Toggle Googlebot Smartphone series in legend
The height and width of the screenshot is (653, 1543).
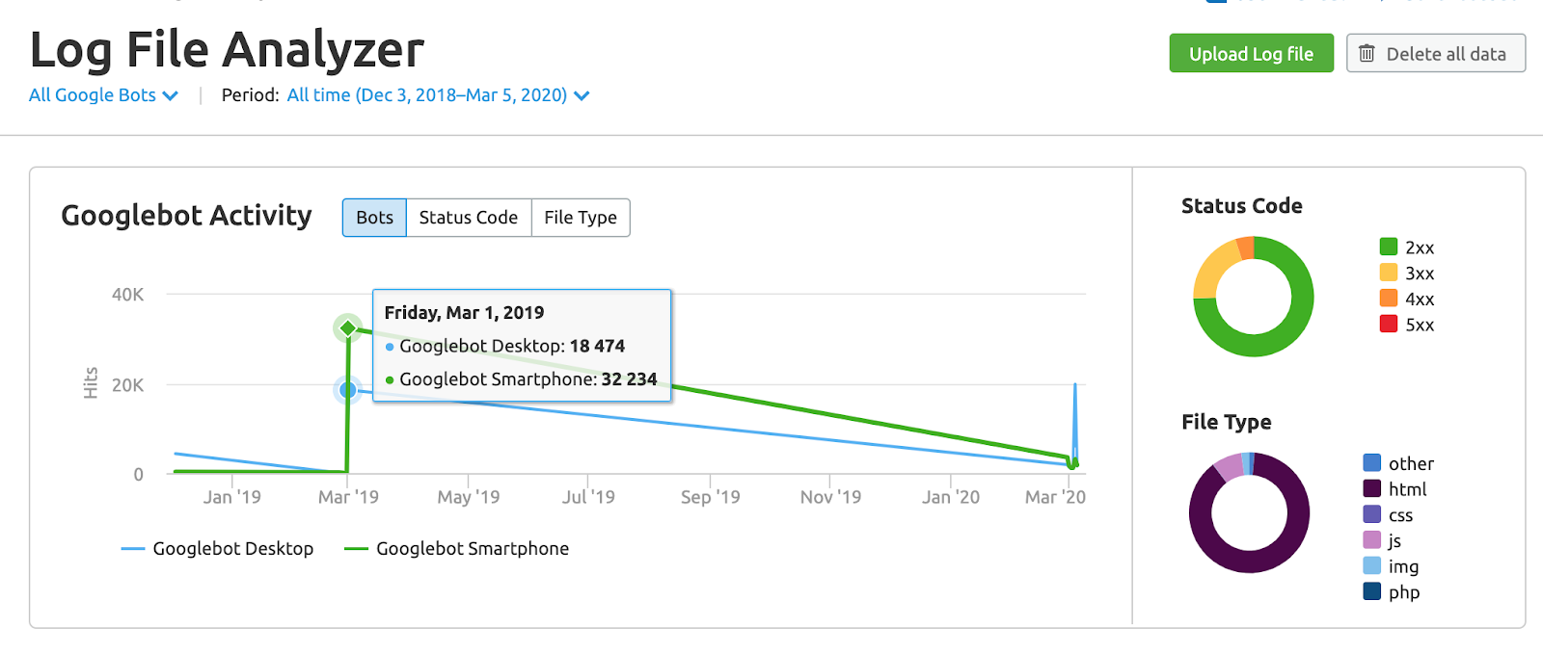pos(457,549)
